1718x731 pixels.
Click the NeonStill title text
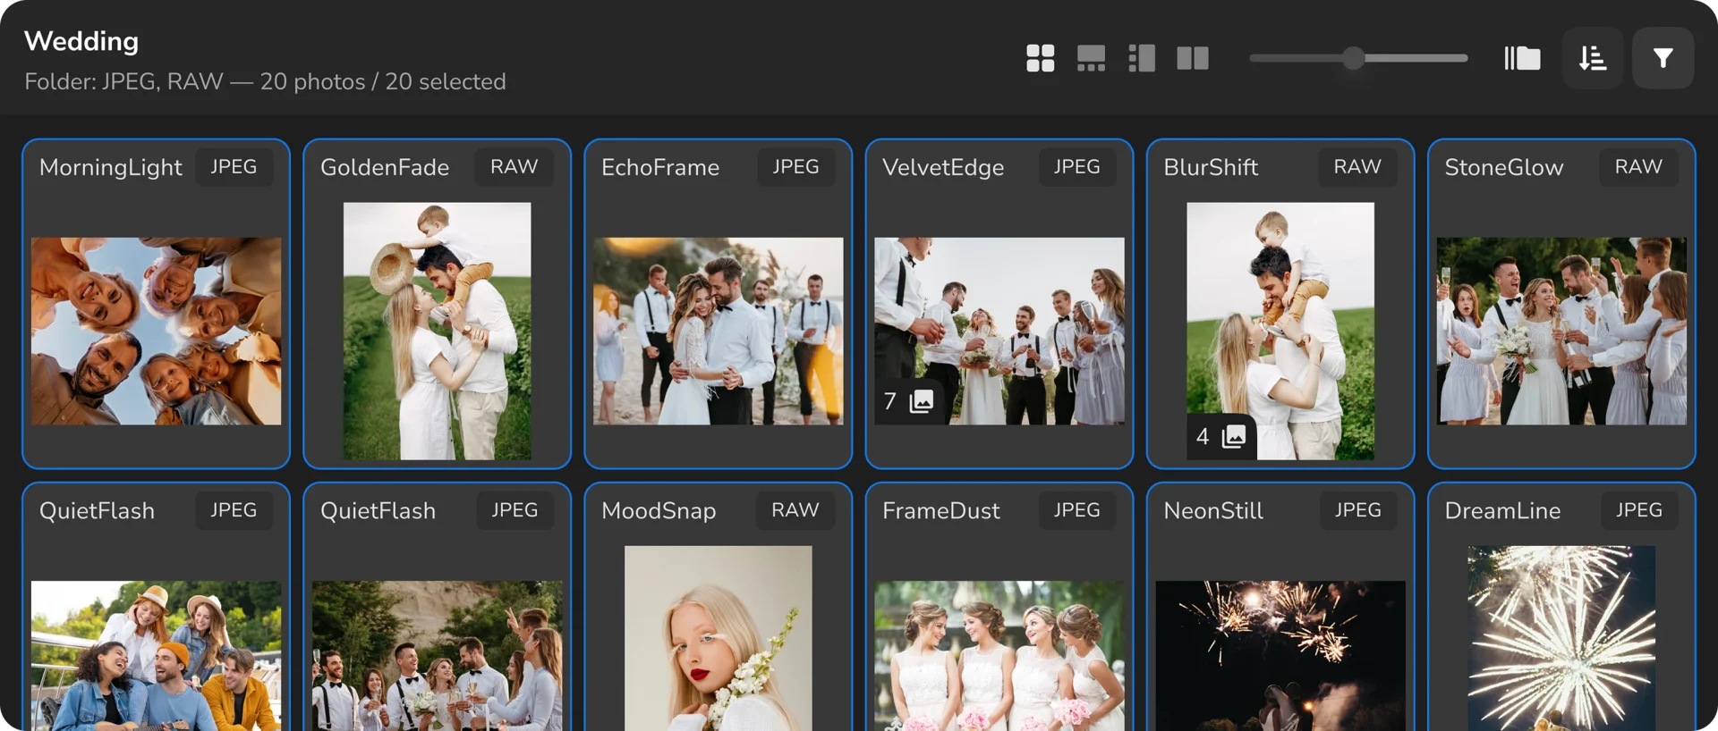(x=1213, y=511)
